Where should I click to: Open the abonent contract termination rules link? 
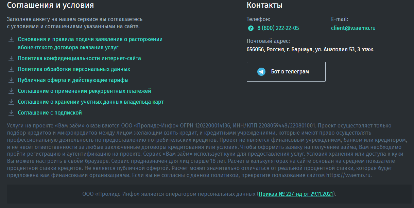90,39
